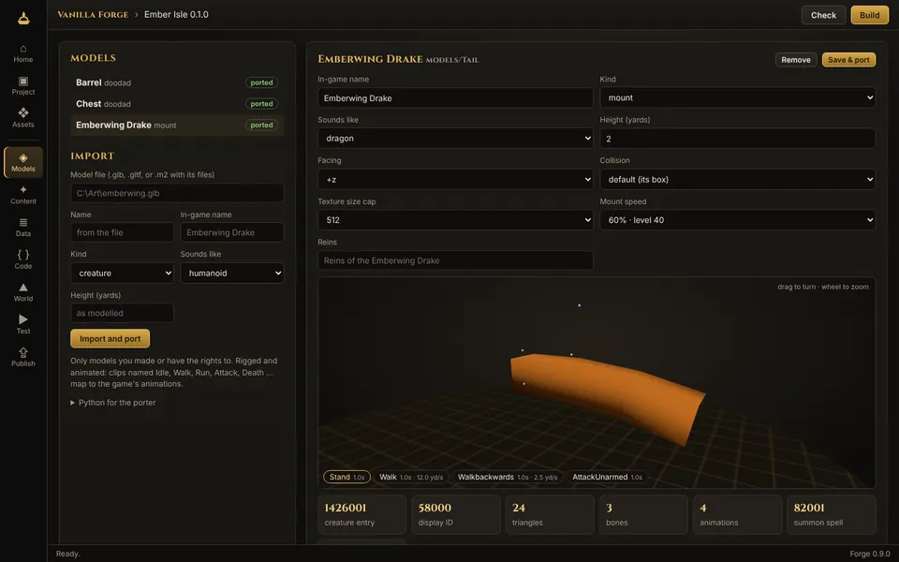899x562 pixels.
Task: Click the Remove button
Action: (795, 60)
